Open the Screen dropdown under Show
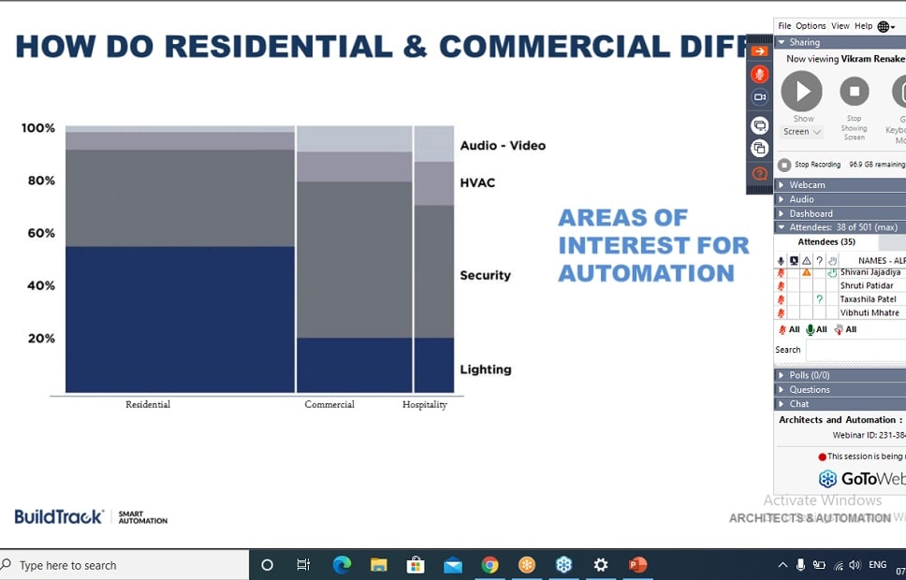The height and width of the screenshot is (580, 906). (x=802, y=132)
